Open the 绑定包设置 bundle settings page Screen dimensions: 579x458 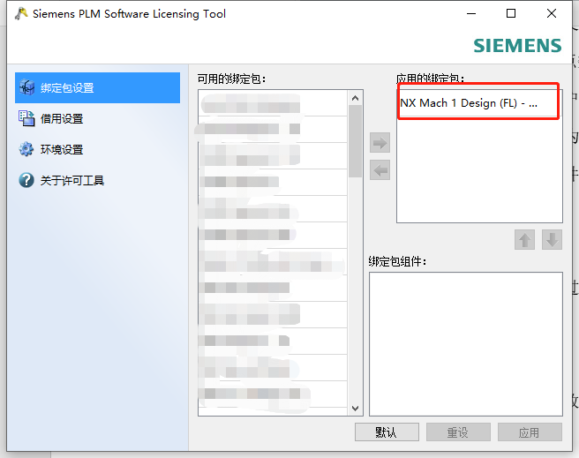click(97, 88)
